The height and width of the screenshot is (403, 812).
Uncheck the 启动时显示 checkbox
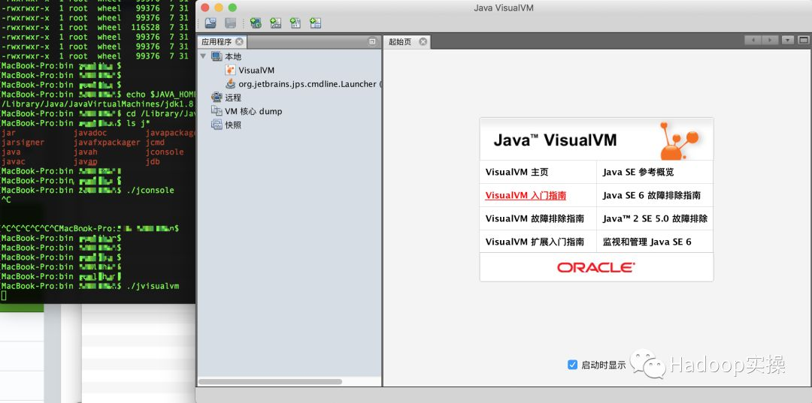pos(572,365)
